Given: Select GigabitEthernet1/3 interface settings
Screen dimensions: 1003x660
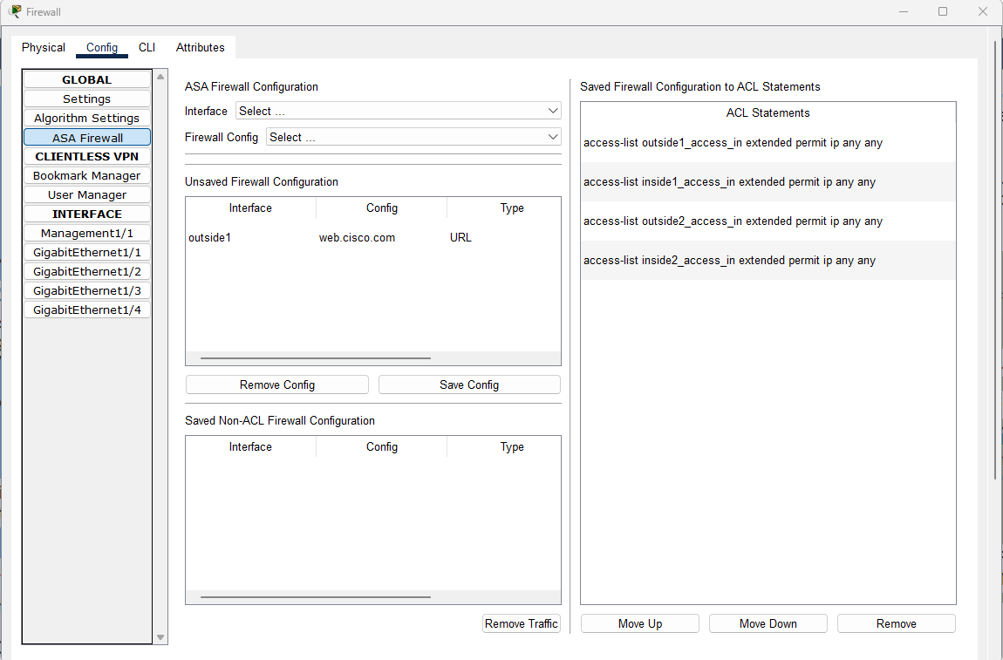Looking at the screenshot, I should pos(86,290).
